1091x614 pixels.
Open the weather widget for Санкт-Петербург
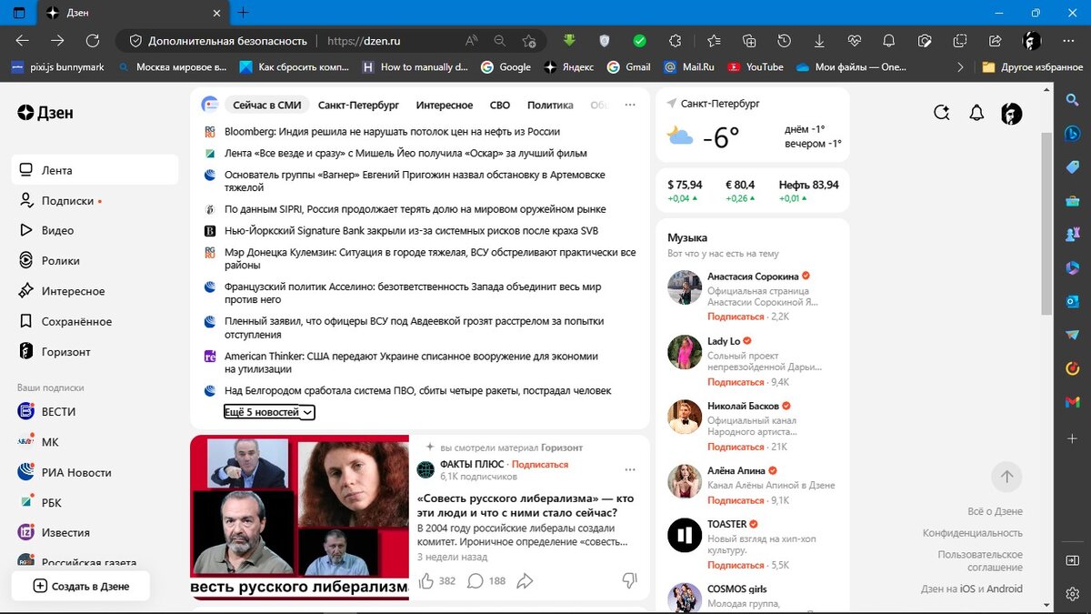pyautogui.click(x=753, y=125)
